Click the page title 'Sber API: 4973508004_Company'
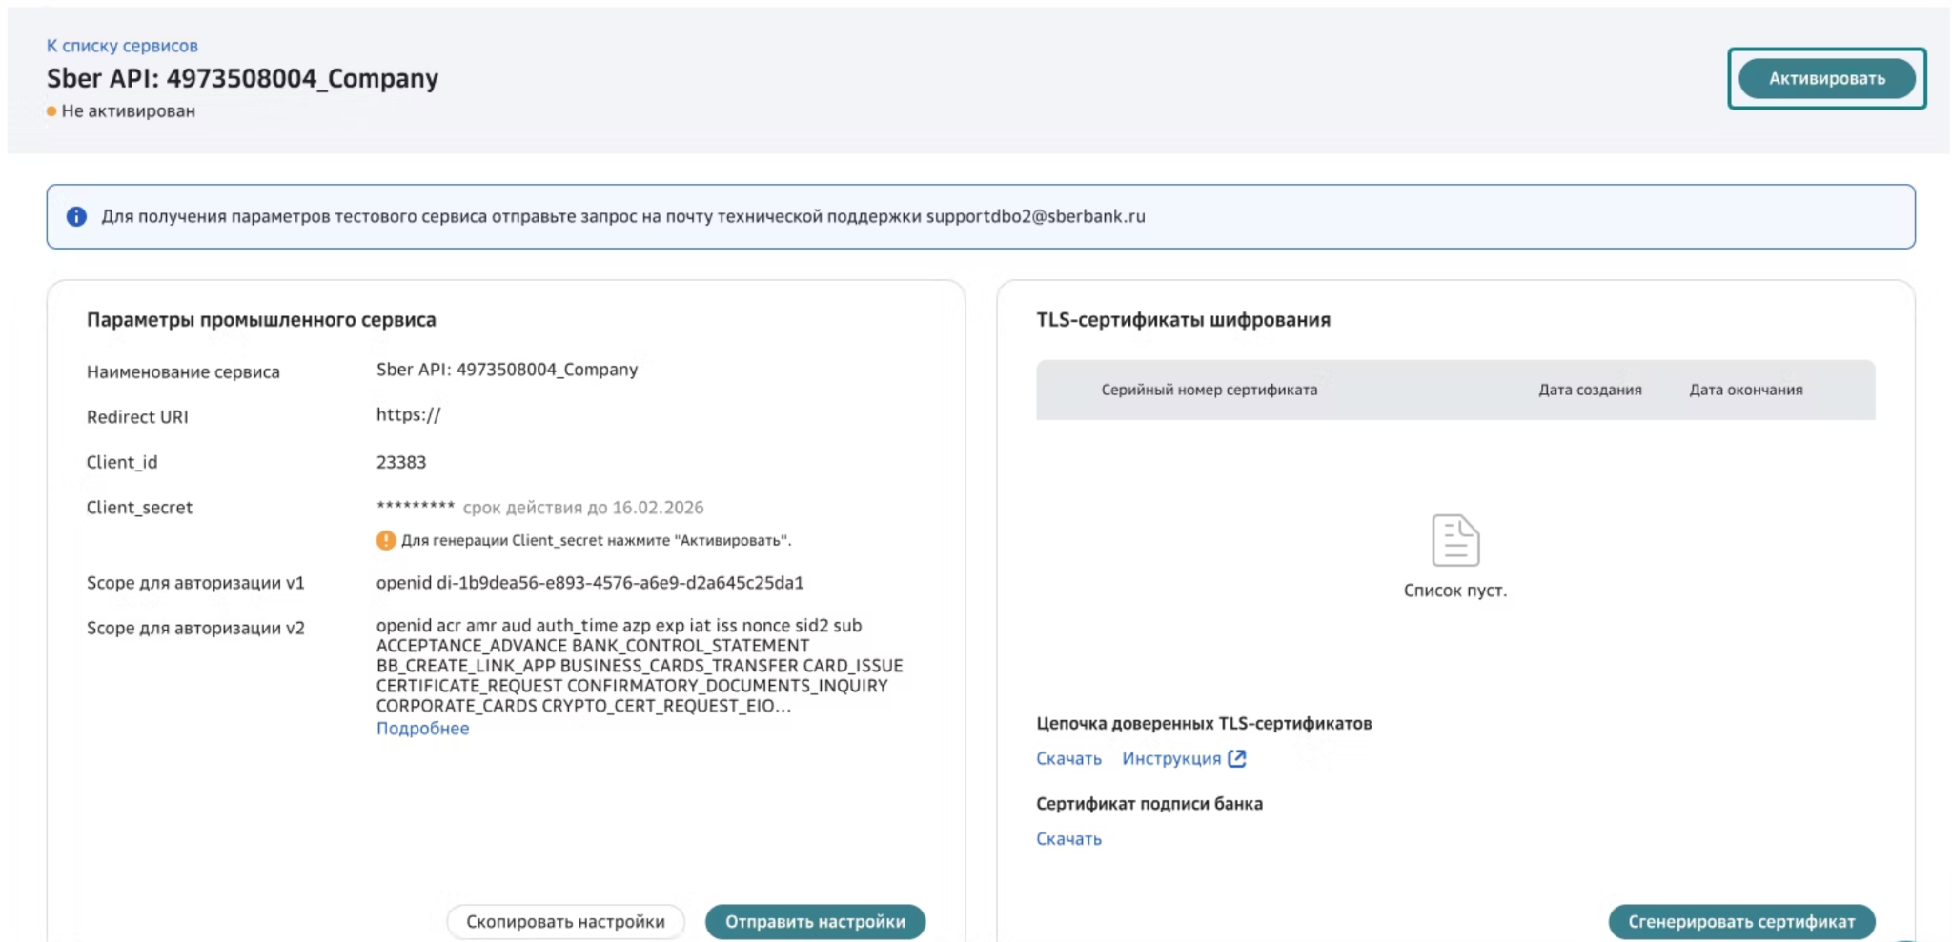The width and height of the screenshot is (1952, 942). [x=242, y=78]
